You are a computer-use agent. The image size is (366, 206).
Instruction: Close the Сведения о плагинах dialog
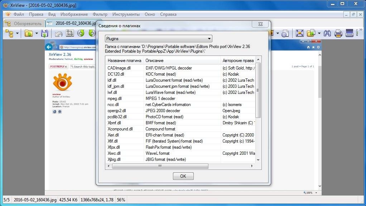pyautogui.click(x=260, y=24)
